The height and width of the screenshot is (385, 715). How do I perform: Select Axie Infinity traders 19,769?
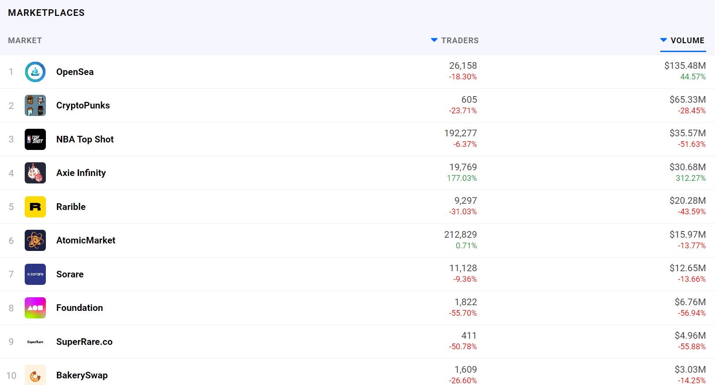[463, 167]
